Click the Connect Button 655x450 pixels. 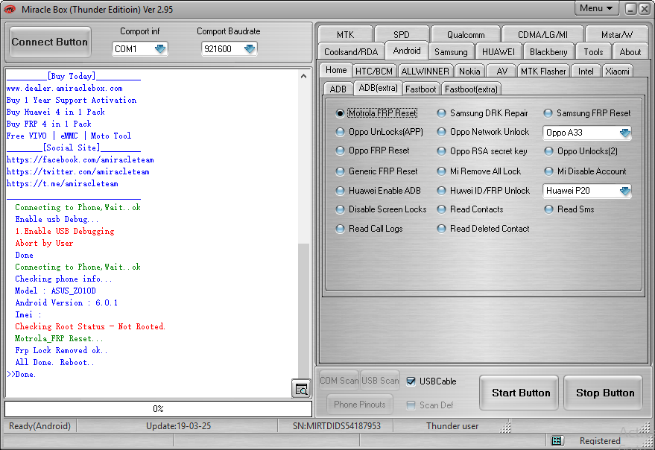pyautogui.click(x=50, y=42)
